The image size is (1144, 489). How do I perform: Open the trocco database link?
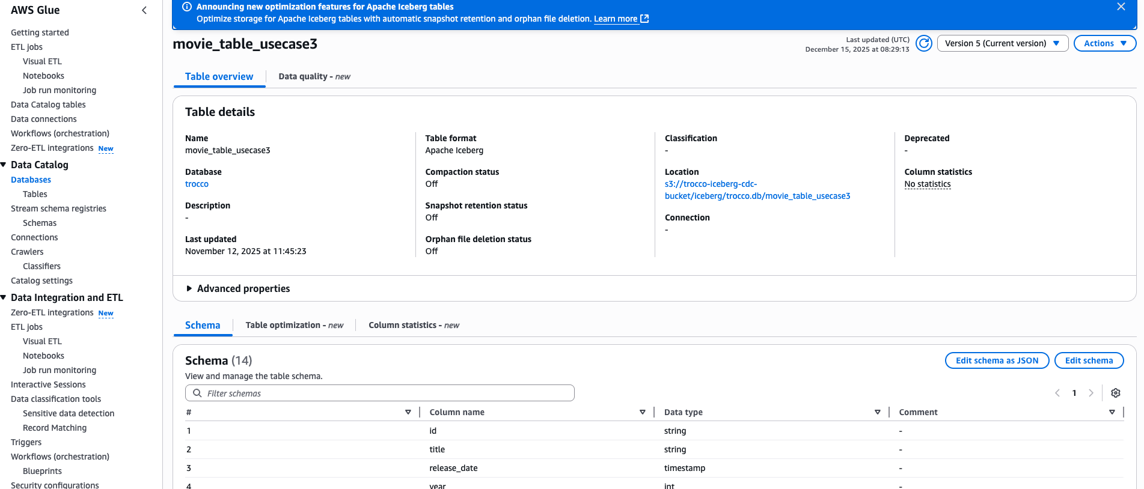click(x=197, y=184)
